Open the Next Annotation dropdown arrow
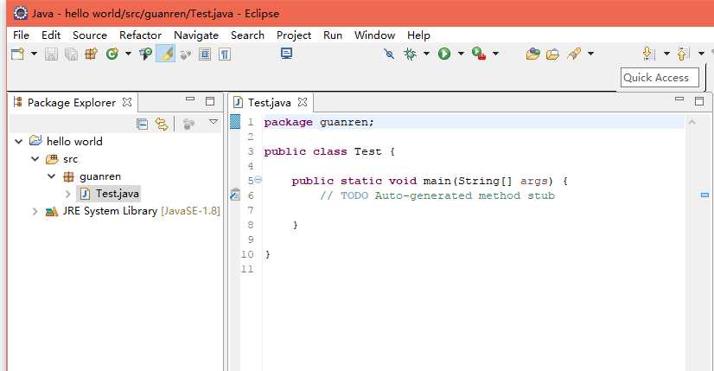 click(x=666, y=54)
